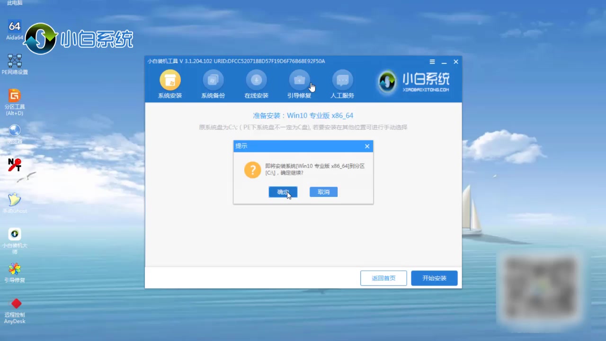Open the globe browser desktop icon
606x341 pixels.
pos(15,134)
